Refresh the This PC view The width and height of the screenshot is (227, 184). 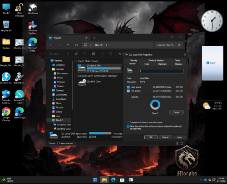coord(76,45)
